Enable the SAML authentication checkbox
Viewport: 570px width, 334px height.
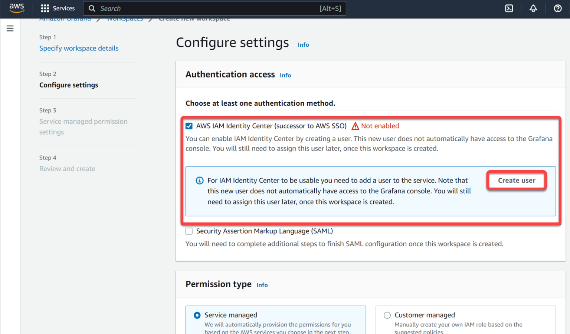coord(189,231)
